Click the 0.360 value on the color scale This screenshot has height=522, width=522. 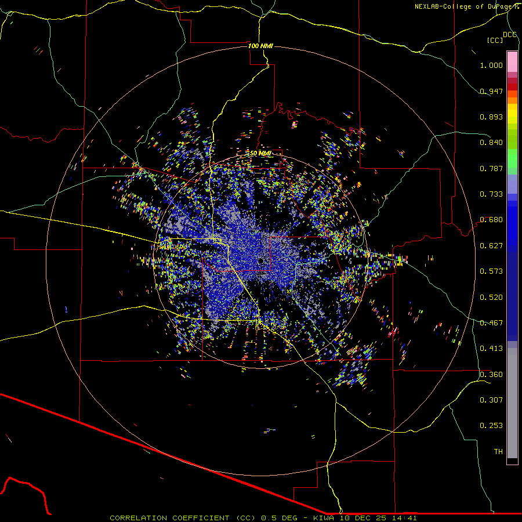(491, 374)
